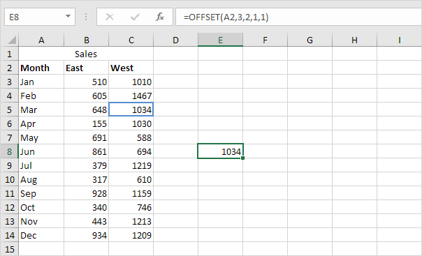The height and width of the screenshot is (256, 422).
Task: Select row 14 header
Action: 9,236
